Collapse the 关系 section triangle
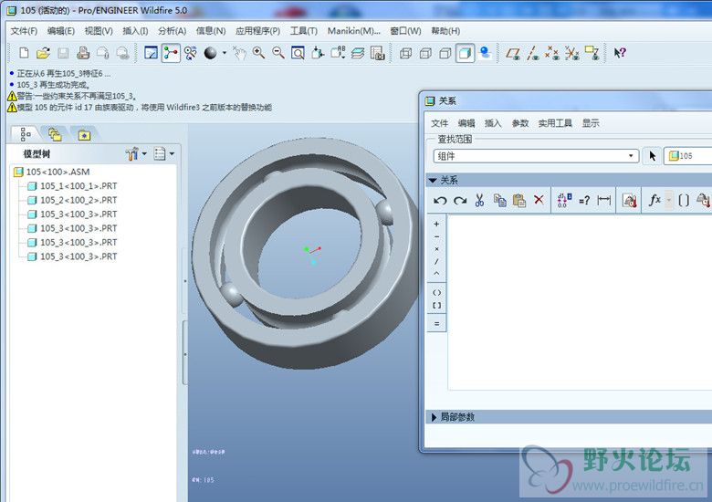Screen dimensions: 712x502 tap(433, 180)
